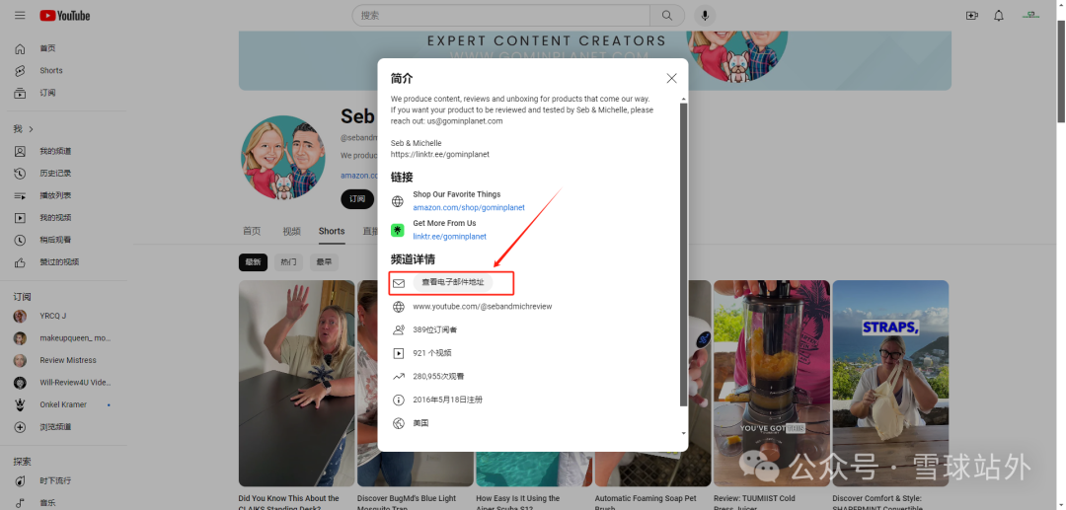Select the 最新 filter chip
Image resolution: width=1066 pixels, height=510 pixels.
[x=254, y=262]
